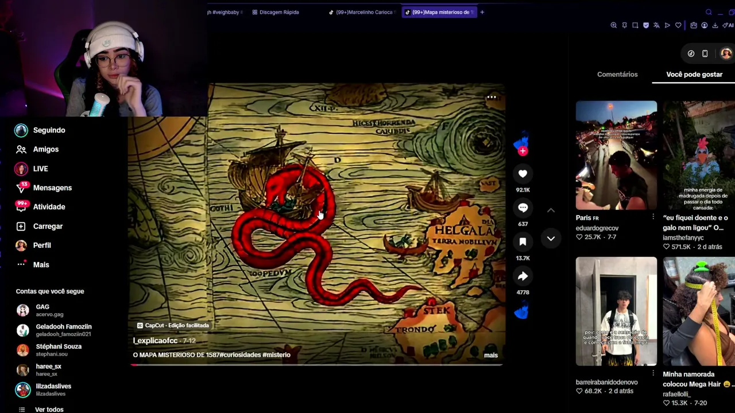This screenshot has width=735, height=413.
Task: Open options for the barreirabanidodenovo video card
Action: [x=653, y=374]
